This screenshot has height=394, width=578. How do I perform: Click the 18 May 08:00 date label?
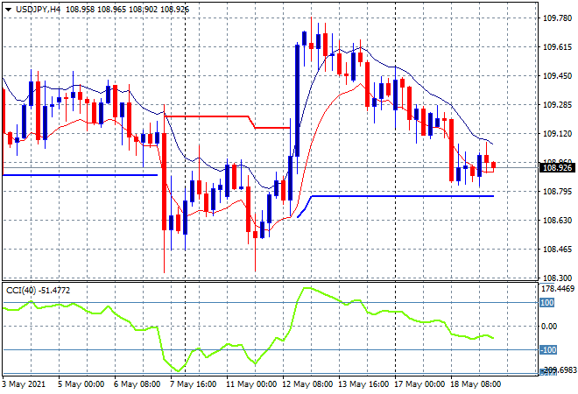[476, 384]
